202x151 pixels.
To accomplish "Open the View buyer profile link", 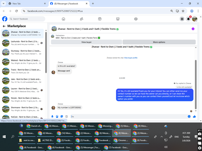I will 131,58.
